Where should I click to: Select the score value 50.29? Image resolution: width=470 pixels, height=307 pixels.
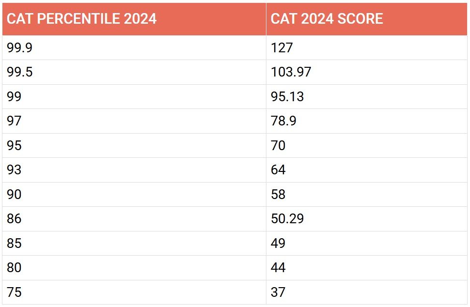click(287, 219)
